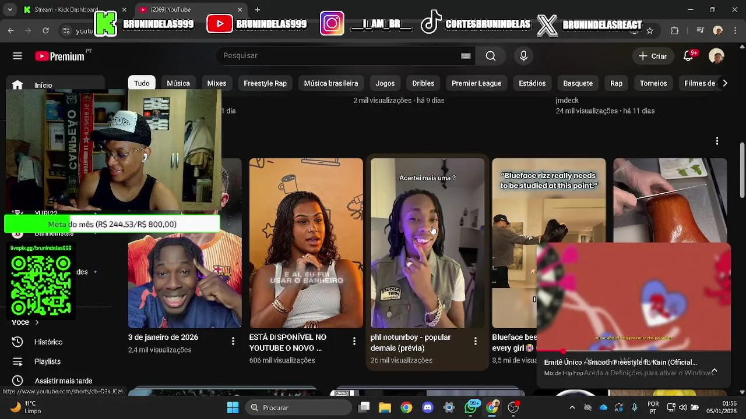Screen dimensions: 746x419
Task: Filter by the Música brasileira chip
Action: 331,83
